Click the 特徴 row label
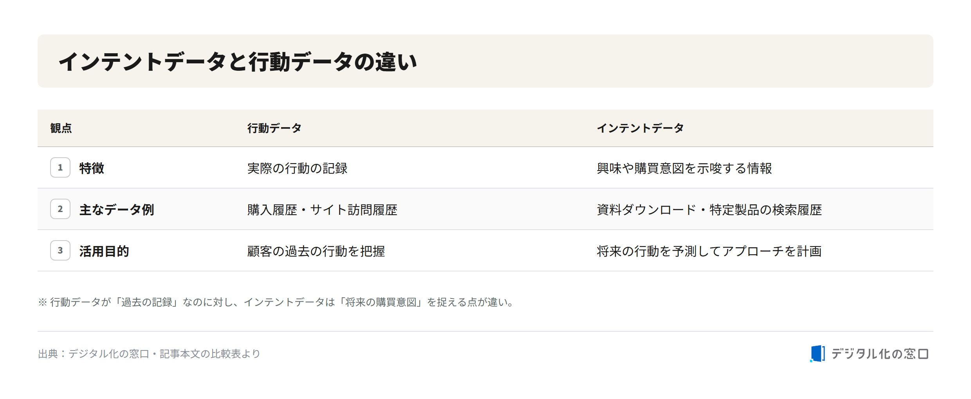Image resolution: width=971 pixels, height=399 pixels. (92, 168)
